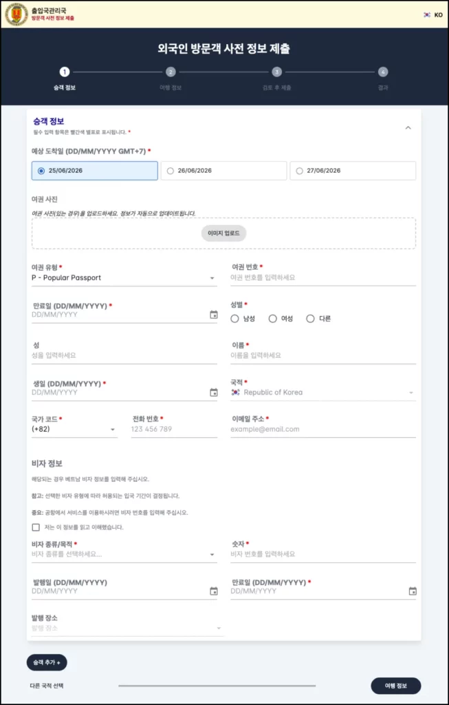Open calendar for 생일 birthday

214,392
